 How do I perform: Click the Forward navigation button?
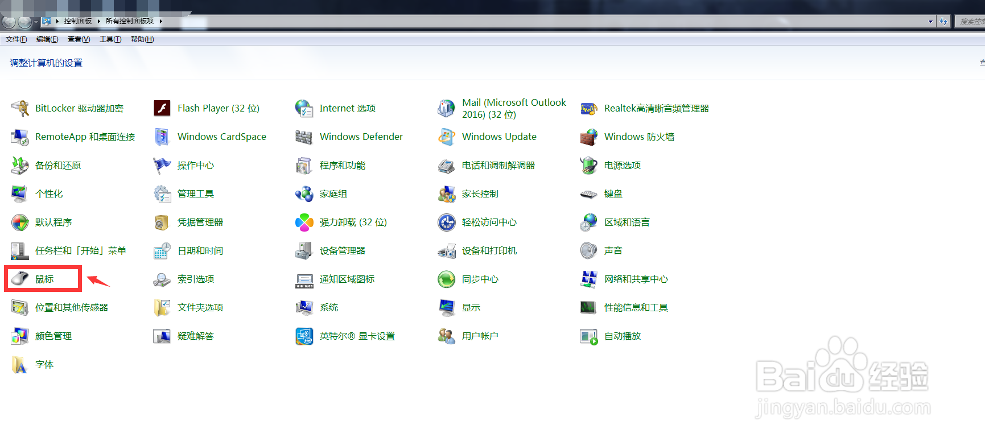(24, 22)
